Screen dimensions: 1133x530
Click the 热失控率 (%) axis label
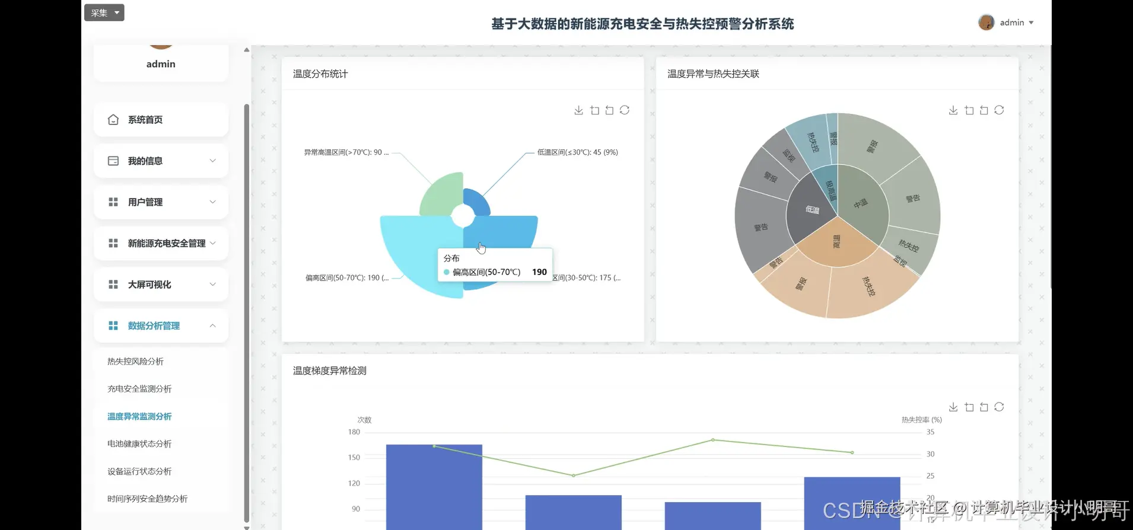(x=922, y=420)
